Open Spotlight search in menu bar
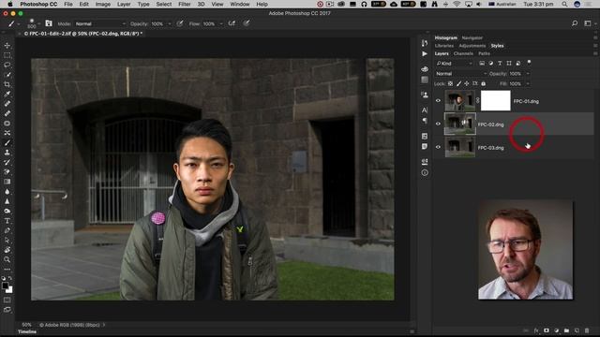The image size is (600, 337). 564,4
